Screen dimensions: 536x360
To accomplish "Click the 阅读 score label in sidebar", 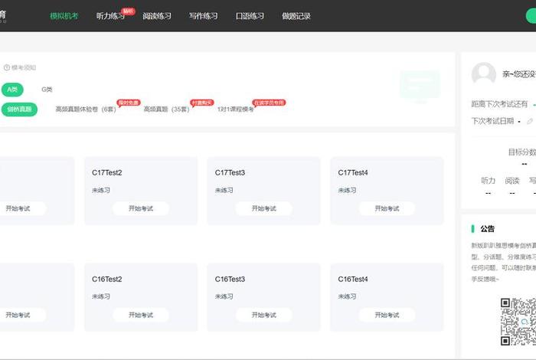I will [512, 181].
